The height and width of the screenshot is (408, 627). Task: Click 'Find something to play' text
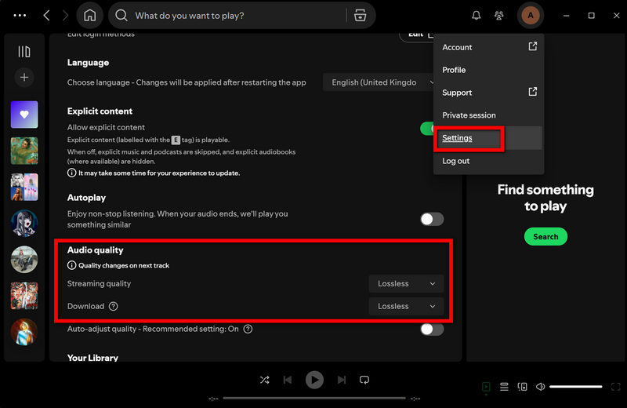click(545, 198)
